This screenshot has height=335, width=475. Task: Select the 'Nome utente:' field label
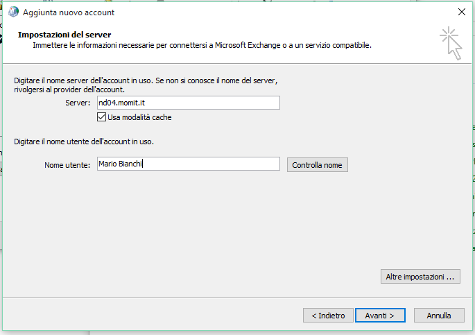(67, 164)
